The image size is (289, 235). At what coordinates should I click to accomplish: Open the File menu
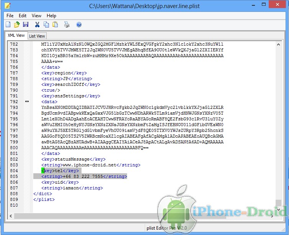pyautogui.click(x=10, y=16)
